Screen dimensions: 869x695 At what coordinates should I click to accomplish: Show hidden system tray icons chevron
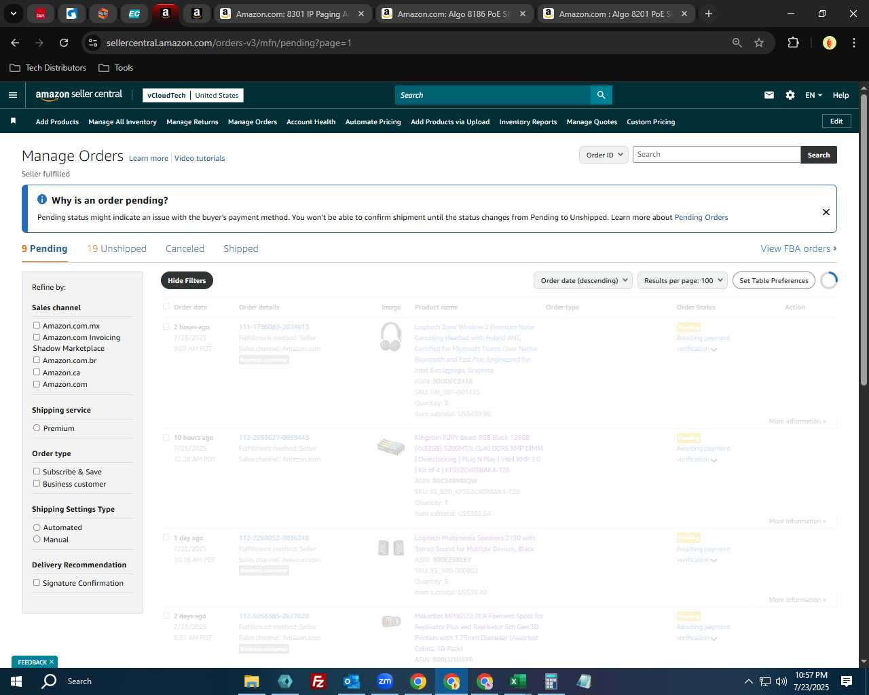(748, 681)
